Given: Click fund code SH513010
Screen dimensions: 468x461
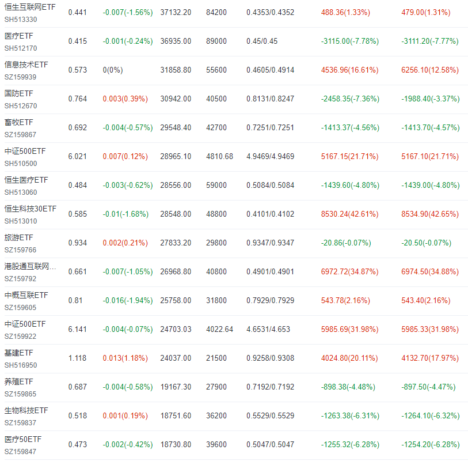Looking at the screenshot, I should pyautogui.click(x=21, y=221).
